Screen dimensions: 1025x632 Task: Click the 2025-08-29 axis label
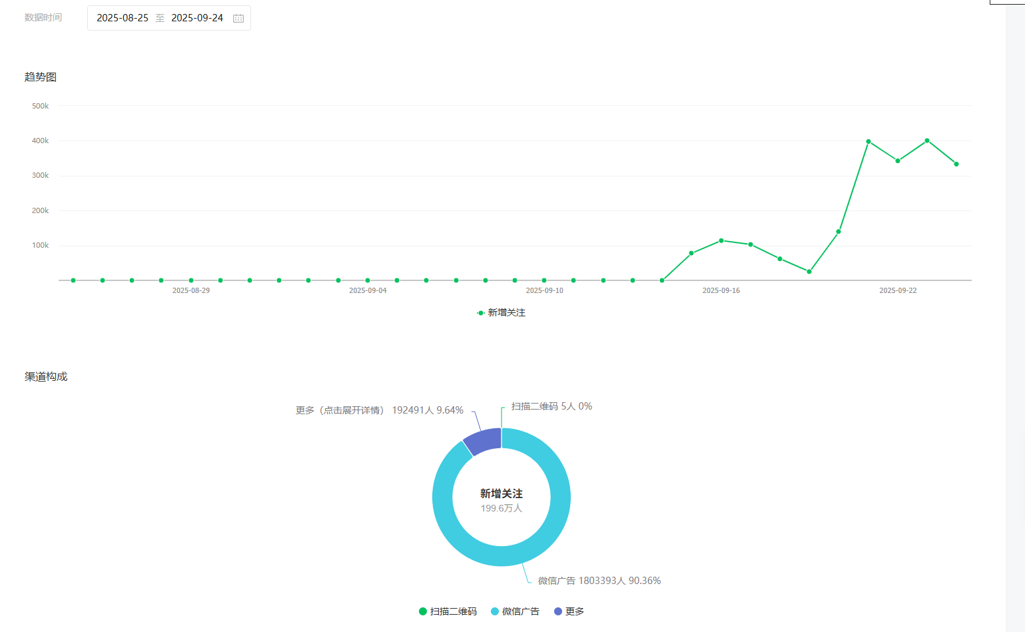(x=191, y=290)
